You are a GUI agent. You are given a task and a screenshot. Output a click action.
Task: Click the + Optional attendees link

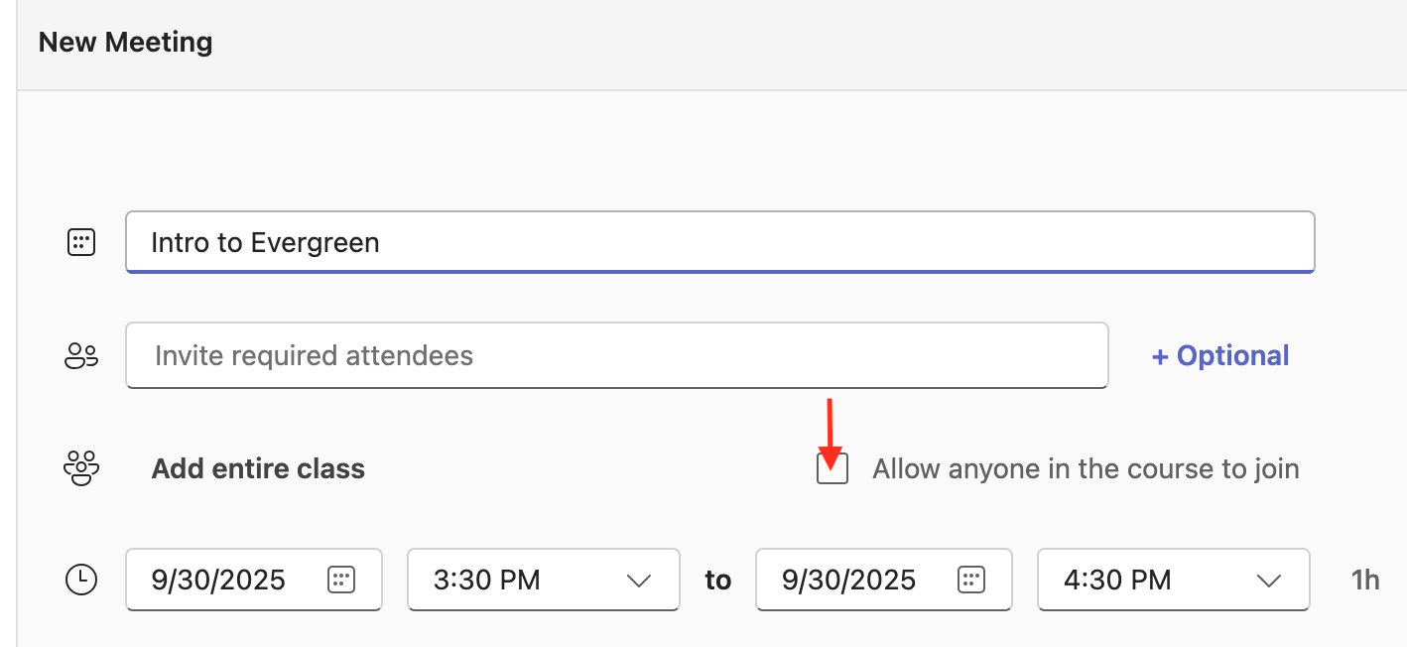(x=1219, y=356)
